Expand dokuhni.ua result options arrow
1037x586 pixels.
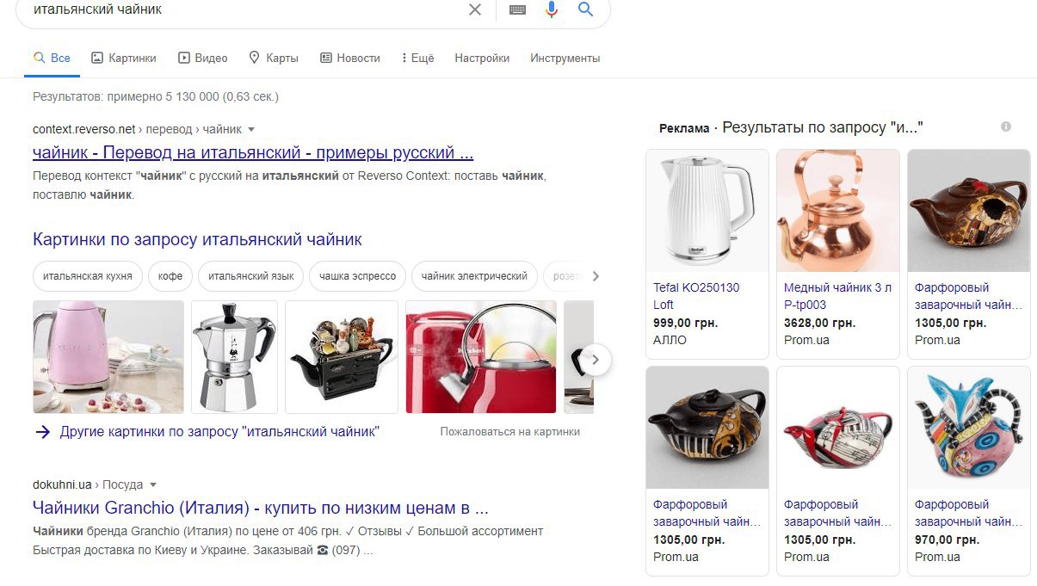[153, 484]
